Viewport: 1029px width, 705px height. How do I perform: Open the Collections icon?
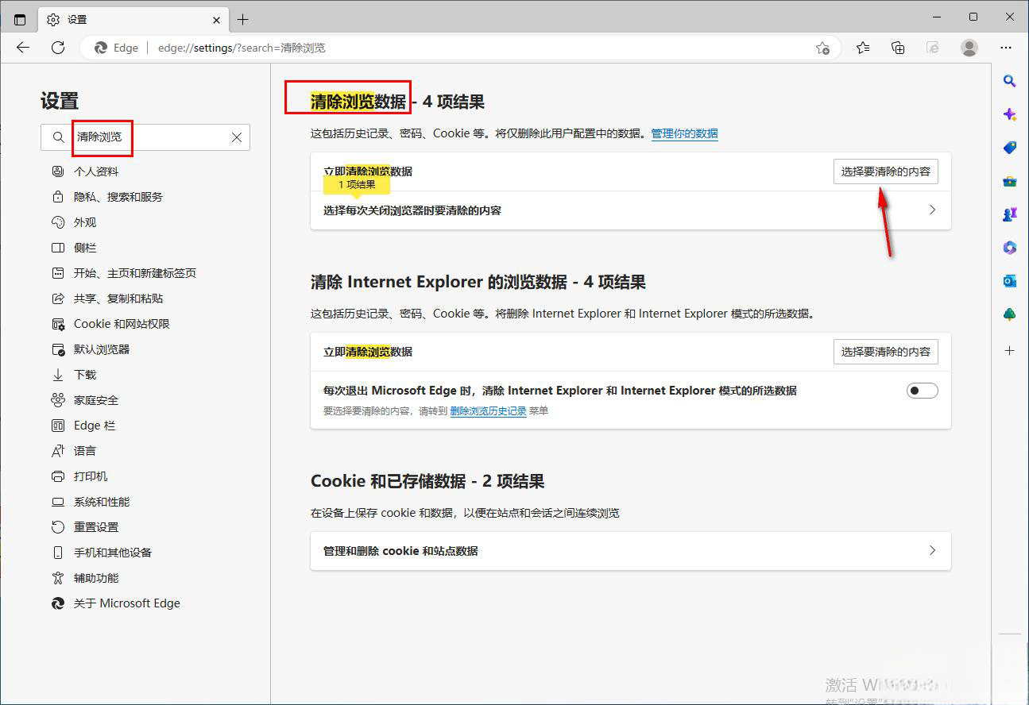tap(898, 48)
